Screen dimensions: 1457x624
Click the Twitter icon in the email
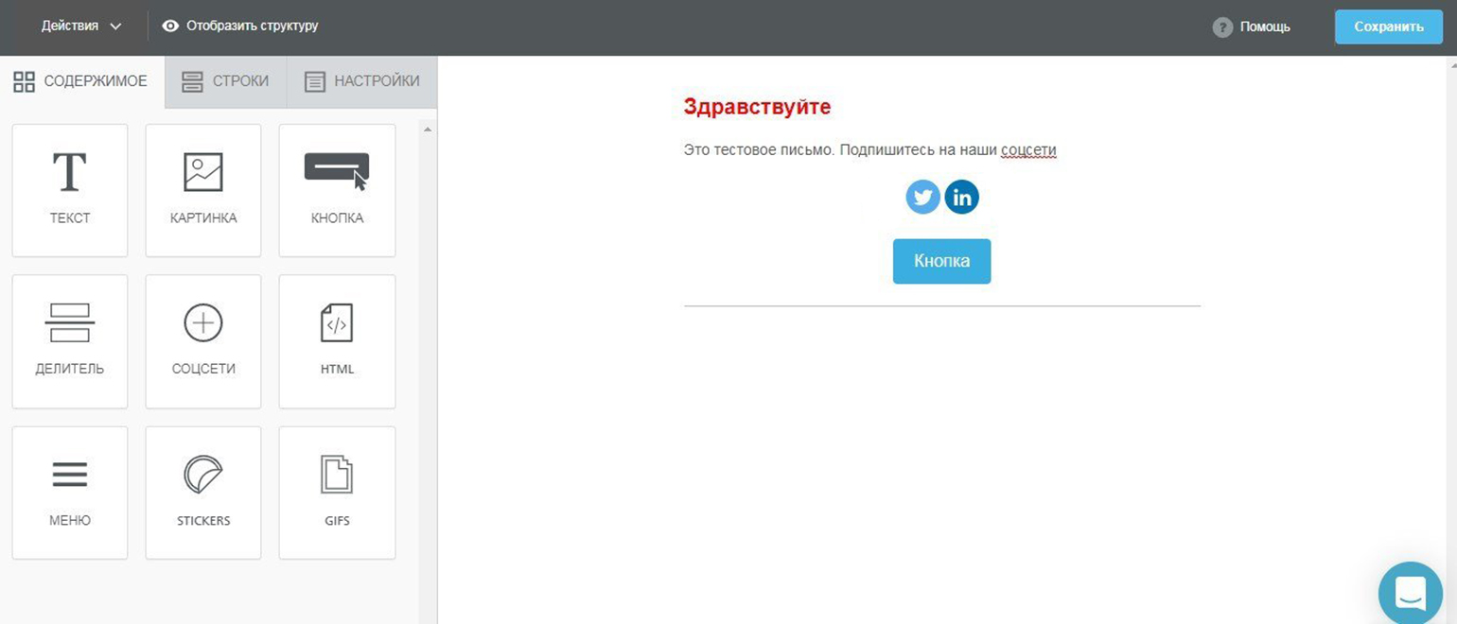coord(922,198)
